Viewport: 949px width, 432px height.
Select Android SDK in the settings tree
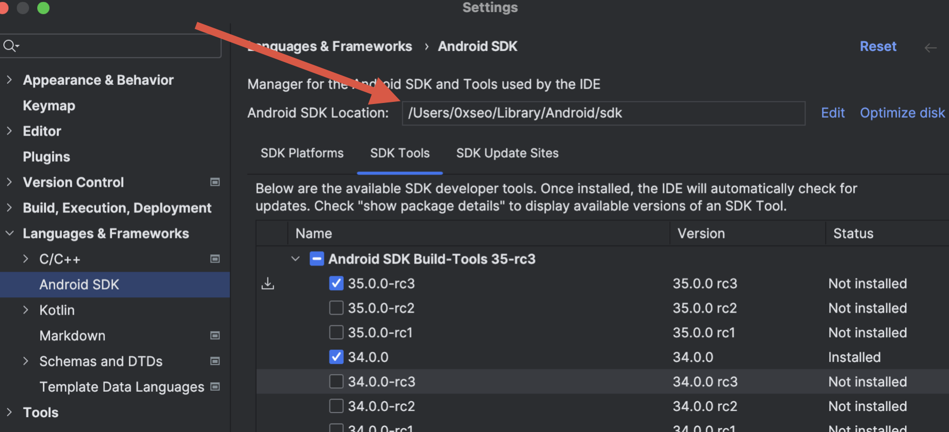pyautogui.click(x=115, y=284)
